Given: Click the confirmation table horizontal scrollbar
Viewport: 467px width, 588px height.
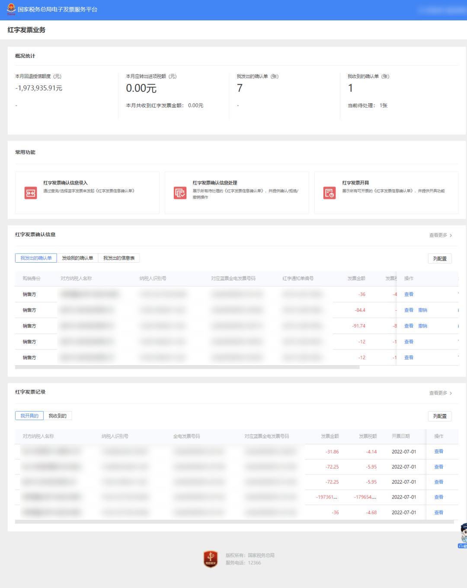Looking at the screenshot, I should pyautogui.click(x=187, y=367).
